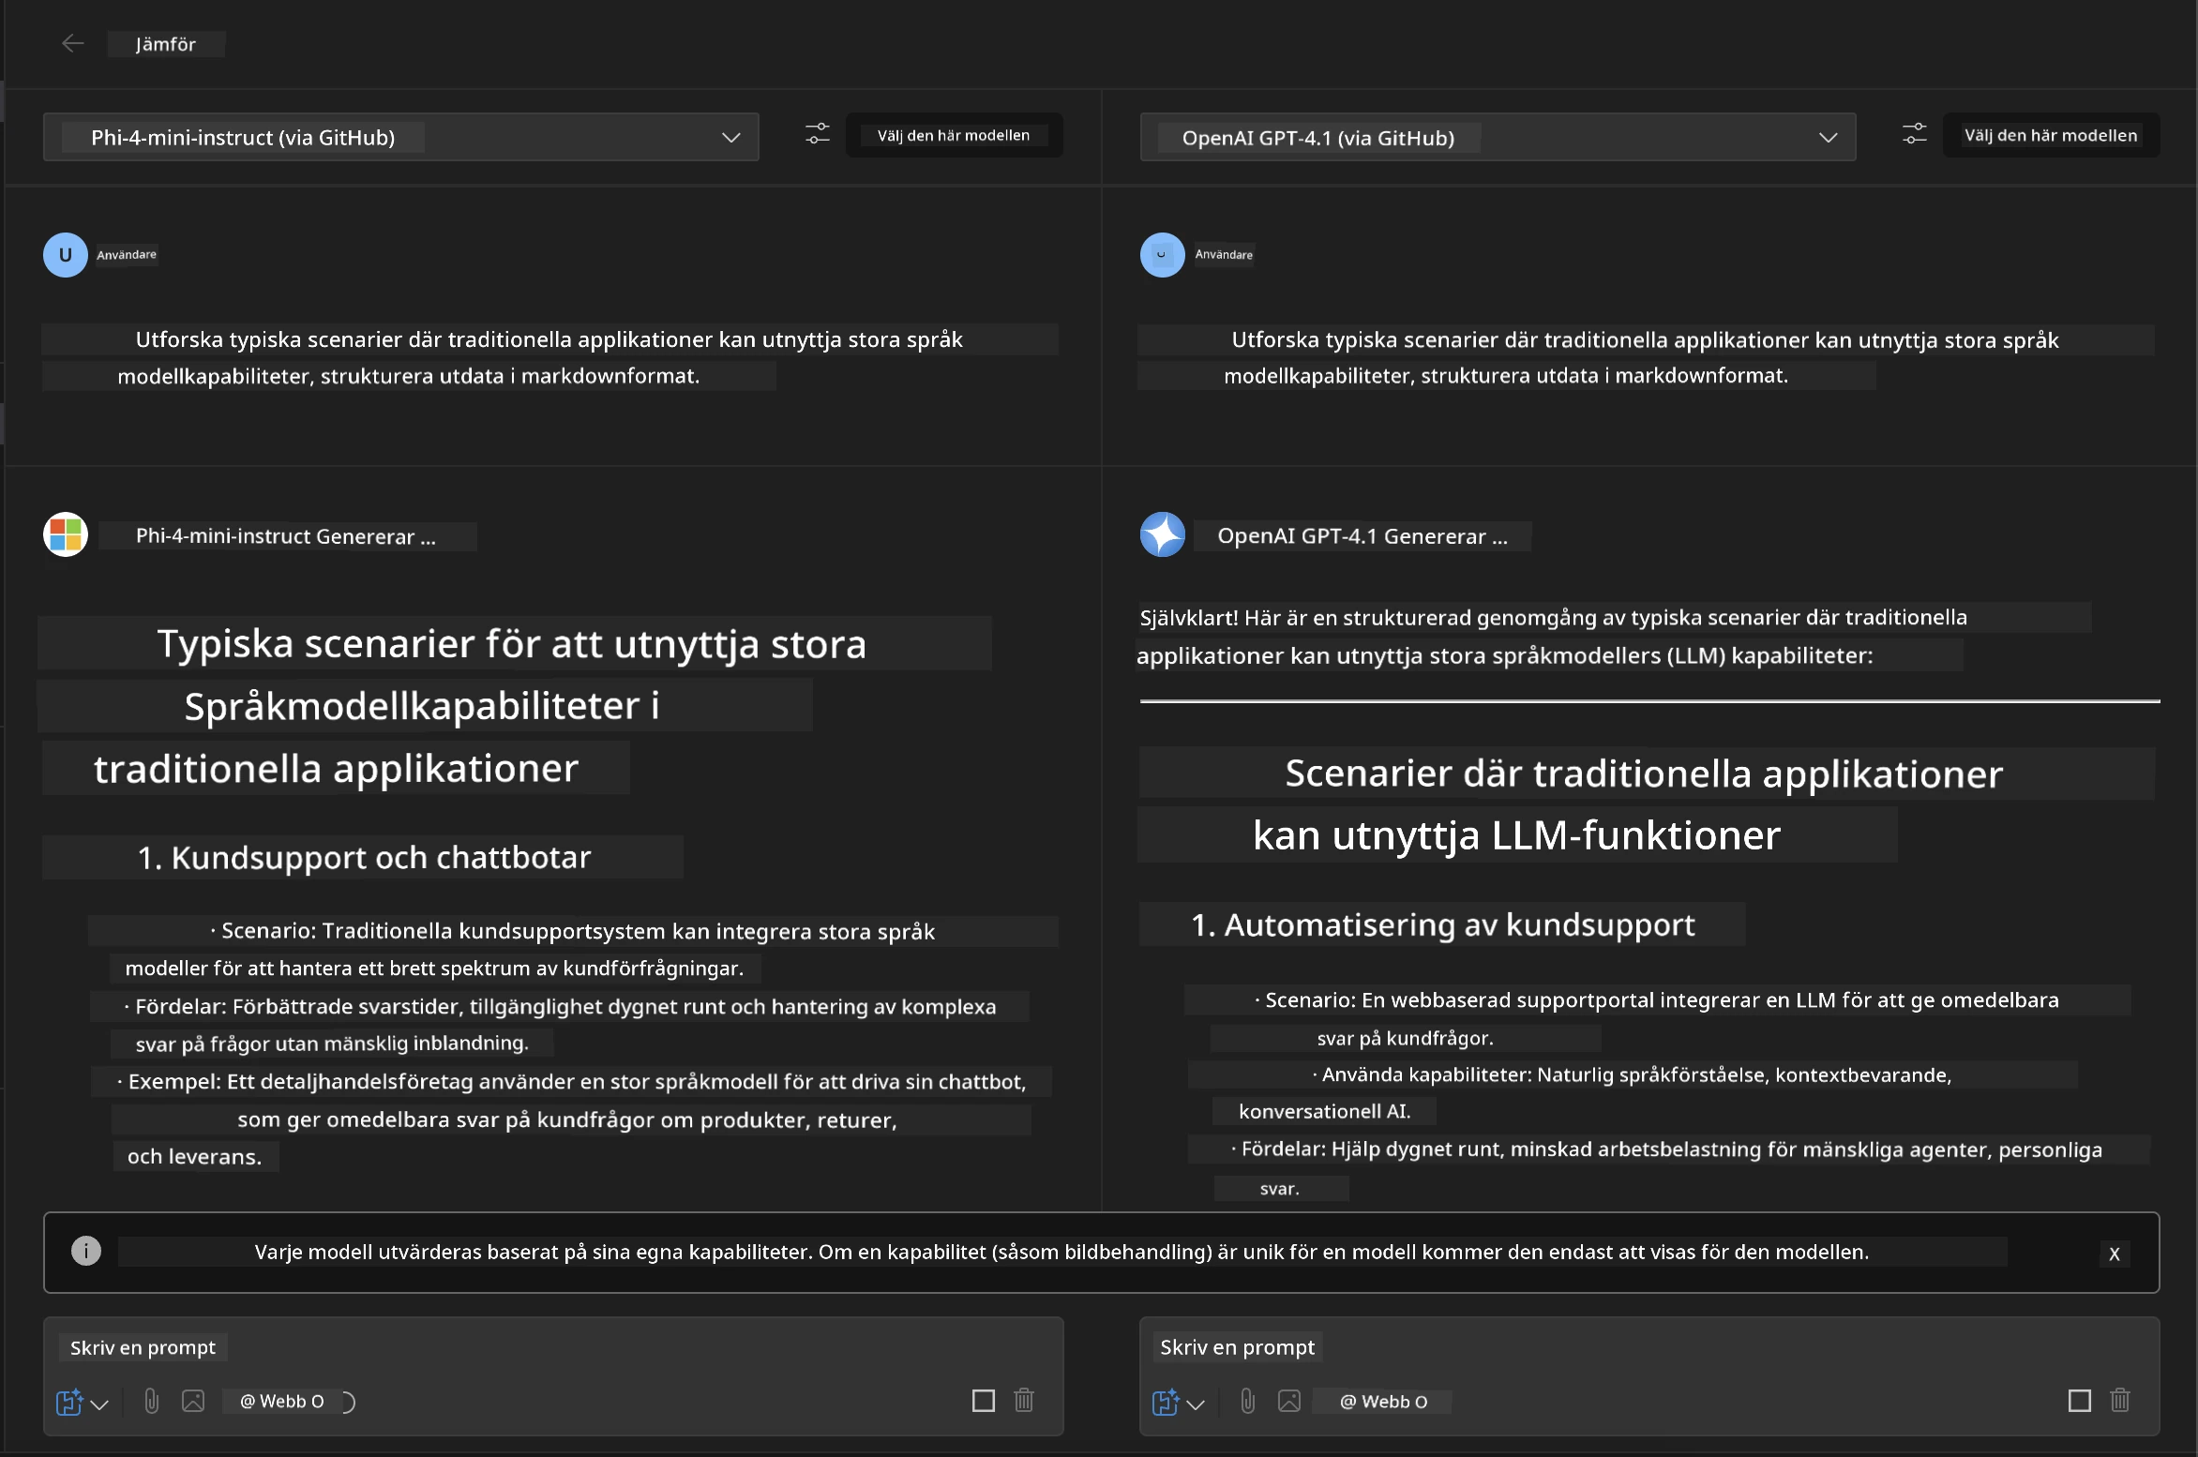Click left user avatar U
The width and height of the screenshot is (2198, 1457).
tap(66, 255)
